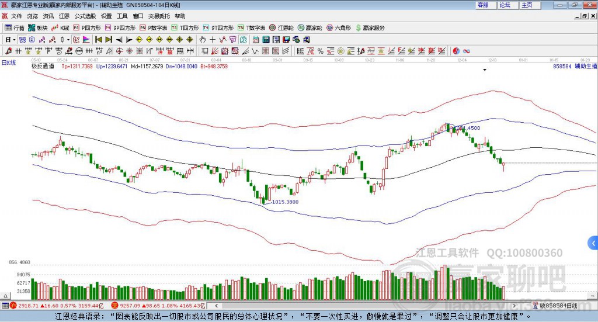Open the 板块 sector panel

38,28
